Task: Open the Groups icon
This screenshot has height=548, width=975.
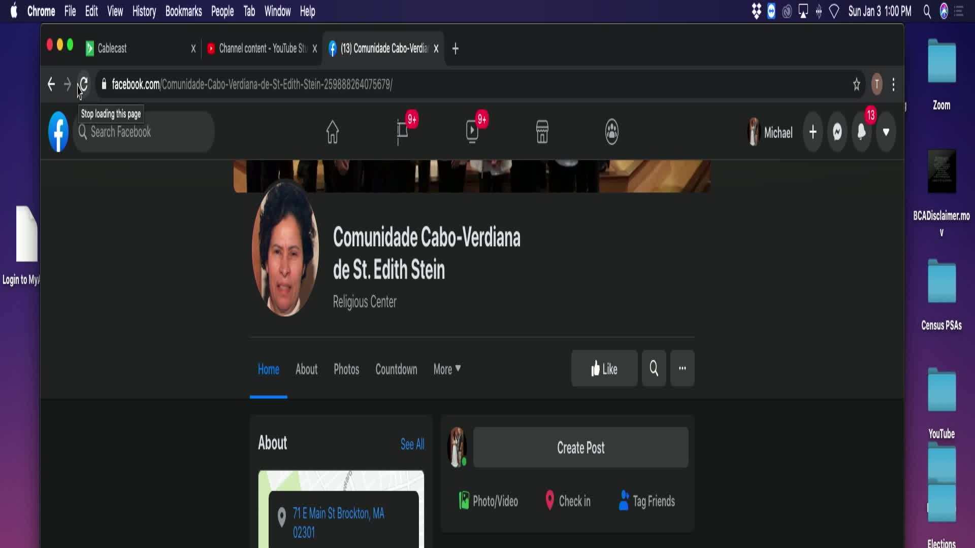Action: pos(612,132)
